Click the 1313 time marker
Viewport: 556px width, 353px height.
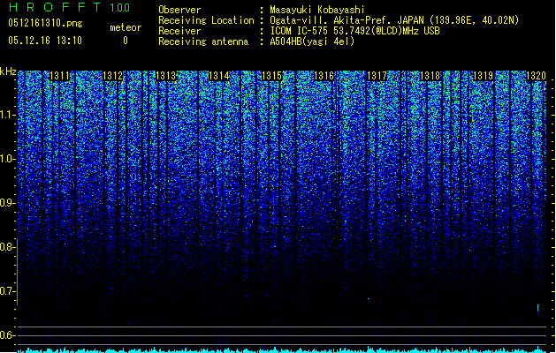[166, 76]
